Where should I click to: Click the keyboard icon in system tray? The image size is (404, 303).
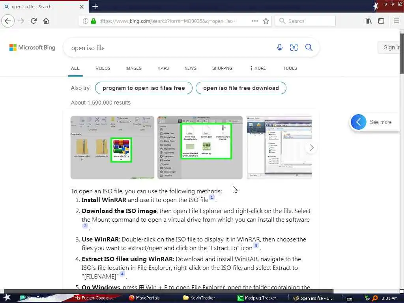coord(350,299)
